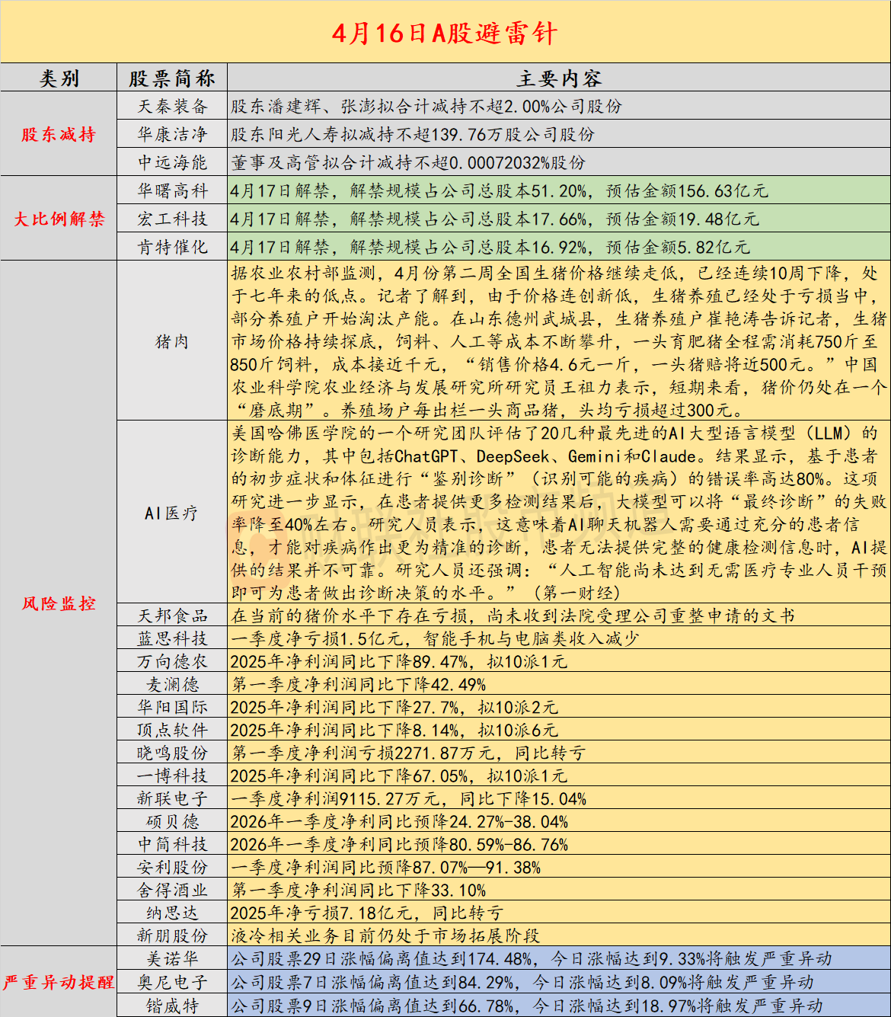Select the 华康洁净 stock name

172,134
